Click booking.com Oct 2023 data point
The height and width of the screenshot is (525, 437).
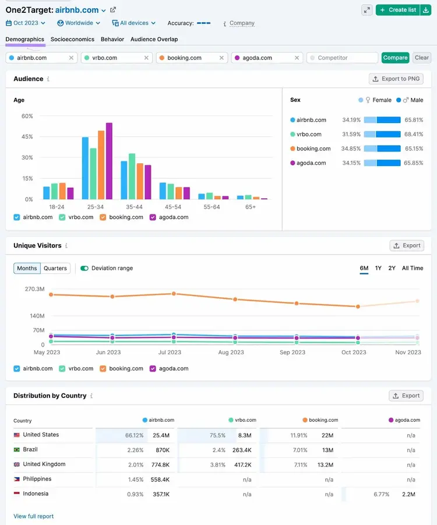pyautogui.click(x=358, y=306)
